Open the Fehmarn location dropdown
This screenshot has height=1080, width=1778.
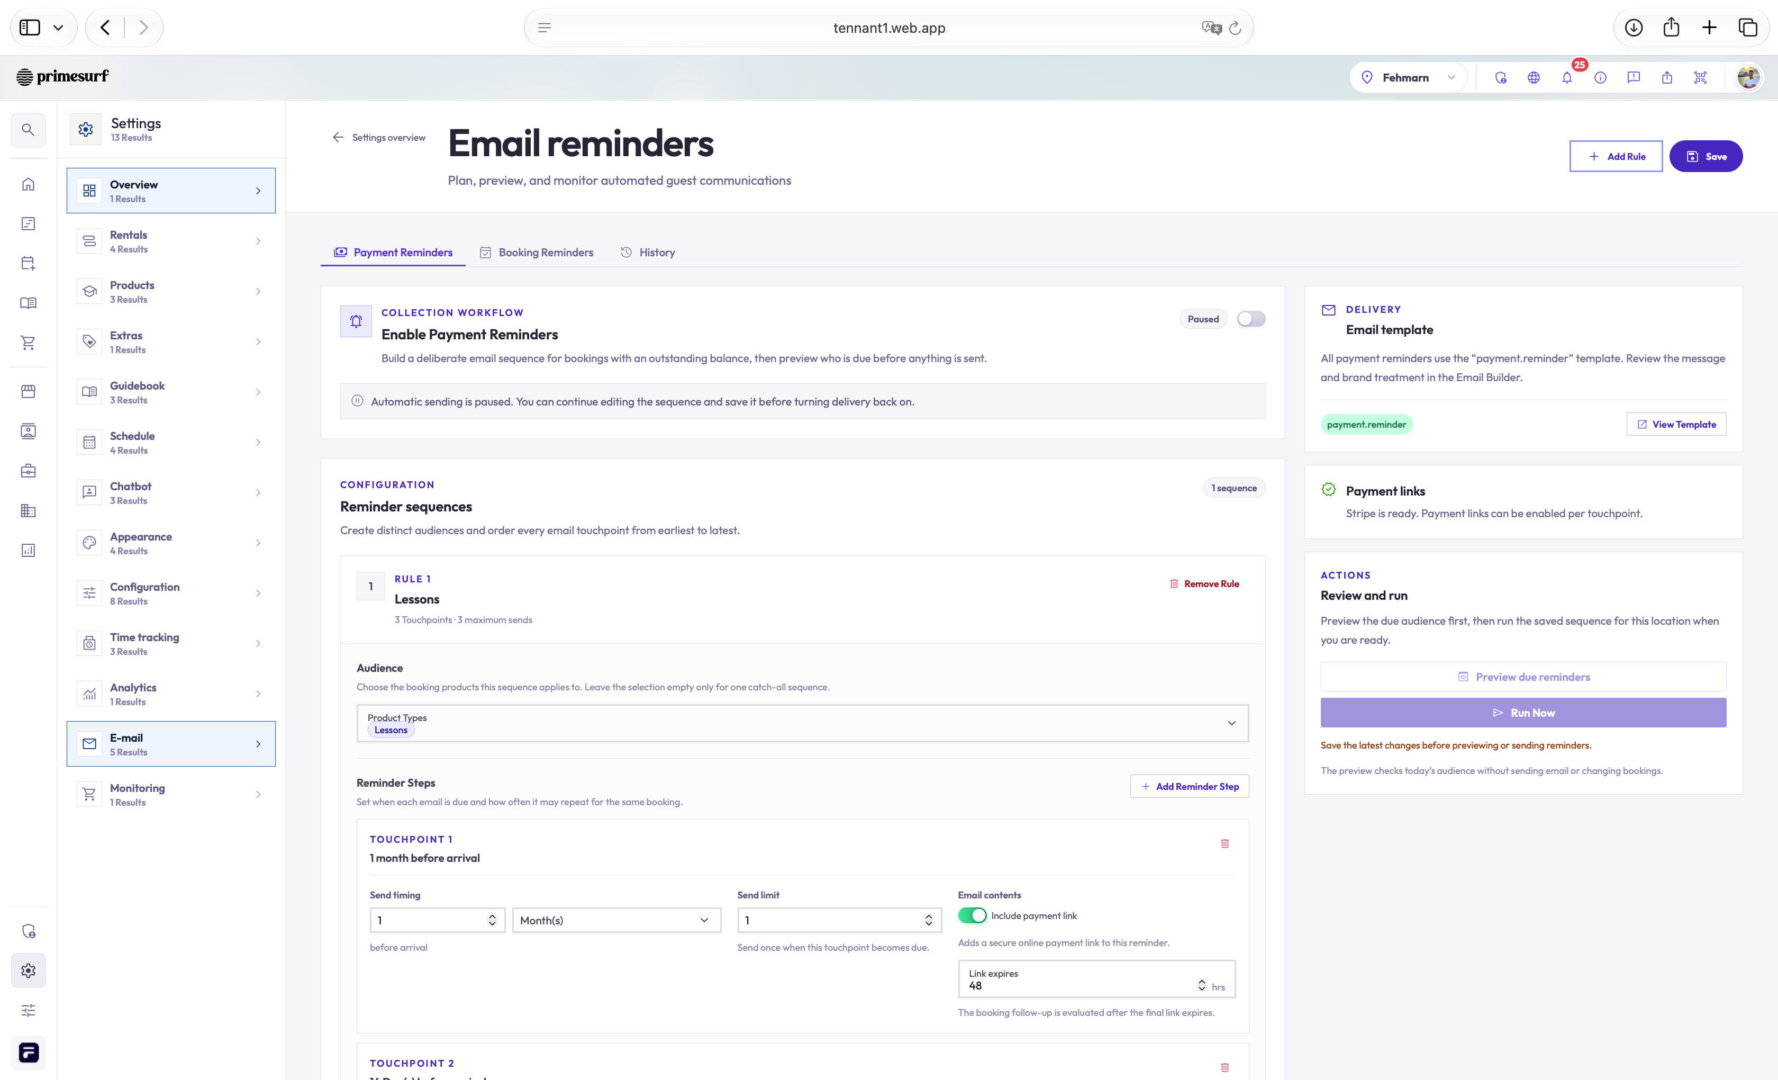click(1408, 77)
